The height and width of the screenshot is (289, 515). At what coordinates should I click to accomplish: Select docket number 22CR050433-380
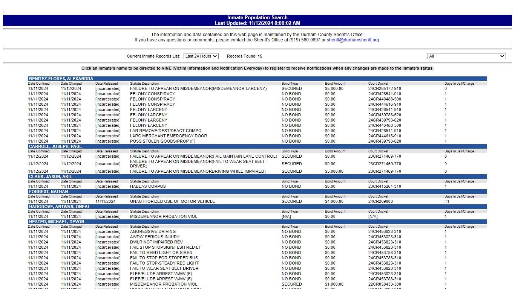[x=385, y=284]
